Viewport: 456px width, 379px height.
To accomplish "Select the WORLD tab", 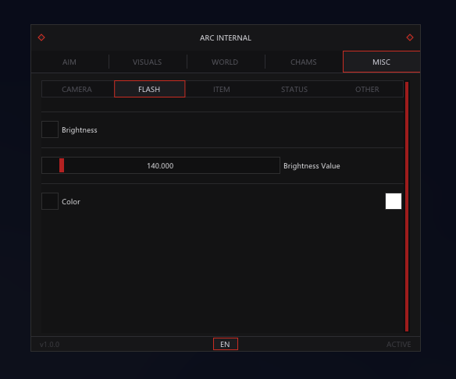I will click(x=225, y=62).
